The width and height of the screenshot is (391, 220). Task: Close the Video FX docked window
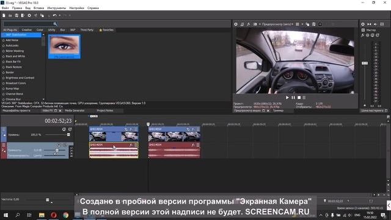pos(60,111)
